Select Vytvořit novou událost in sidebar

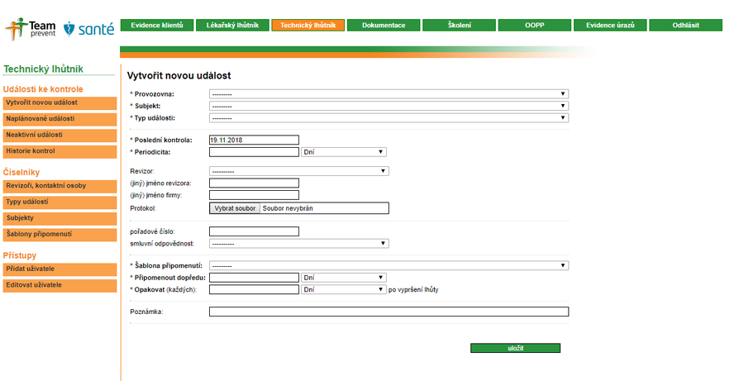point(60,103)
